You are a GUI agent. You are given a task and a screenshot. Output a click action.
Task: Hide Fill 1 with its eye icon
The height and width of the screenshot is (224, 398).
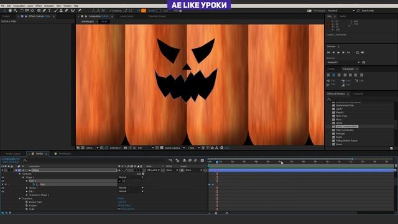click(2, 192)
